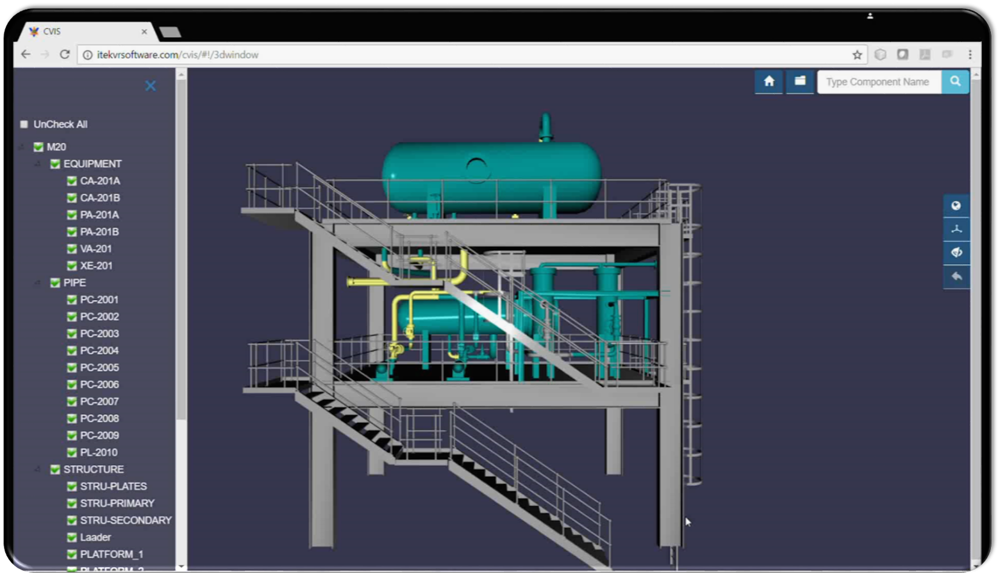Viewport: 1000px width, 576px height.
Task: Click the back arrow undo icon
Action: point(956,276)
